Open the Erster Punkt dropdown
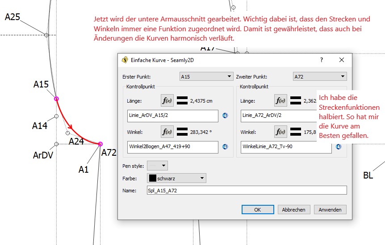The height and width of the screenshot is (245, 385). pyautogui.click(x=206, y=77)
